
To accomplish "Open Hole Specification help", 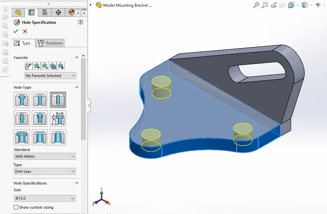I will (x=80, y=22).
